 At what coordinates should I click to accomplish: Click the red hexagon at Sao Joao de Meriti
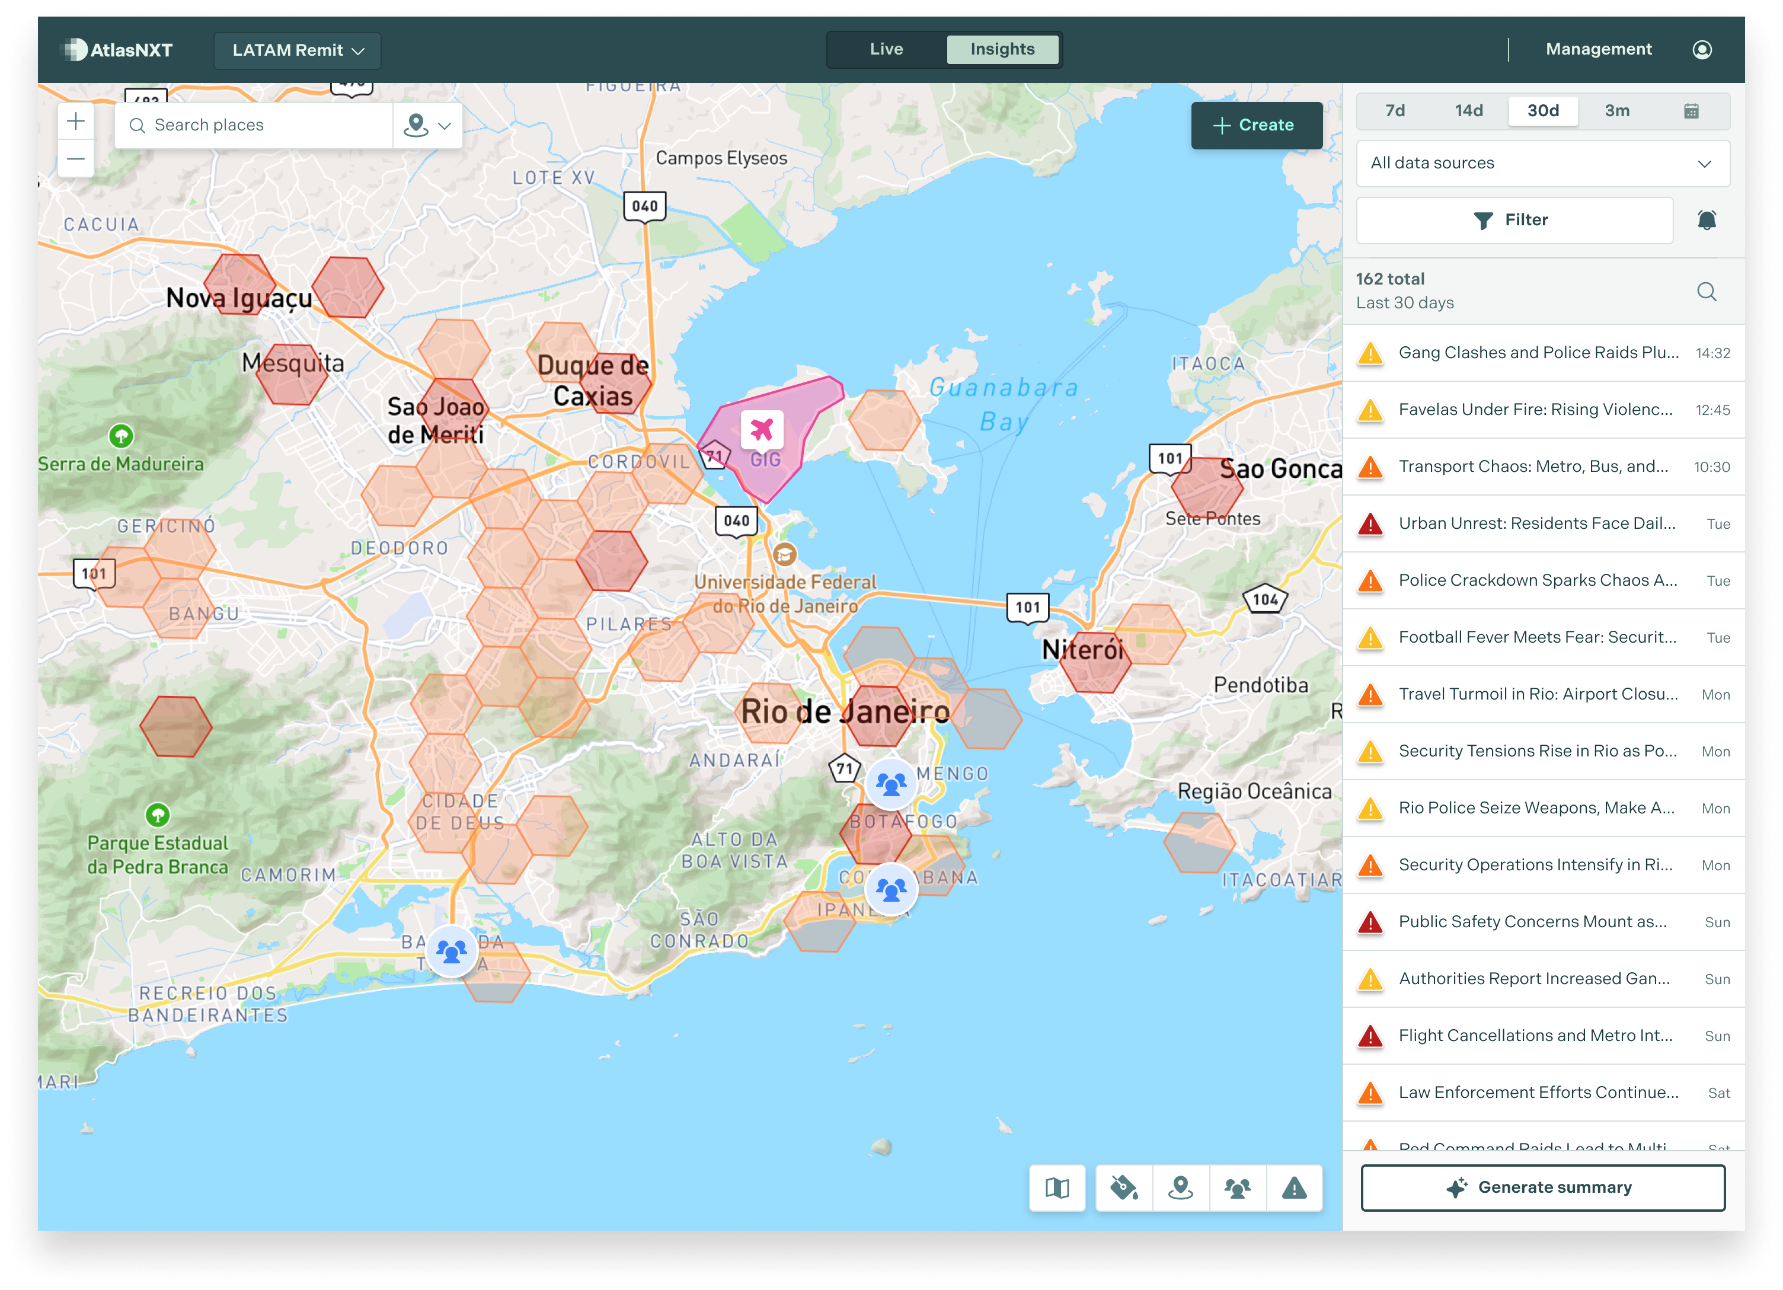453,409
